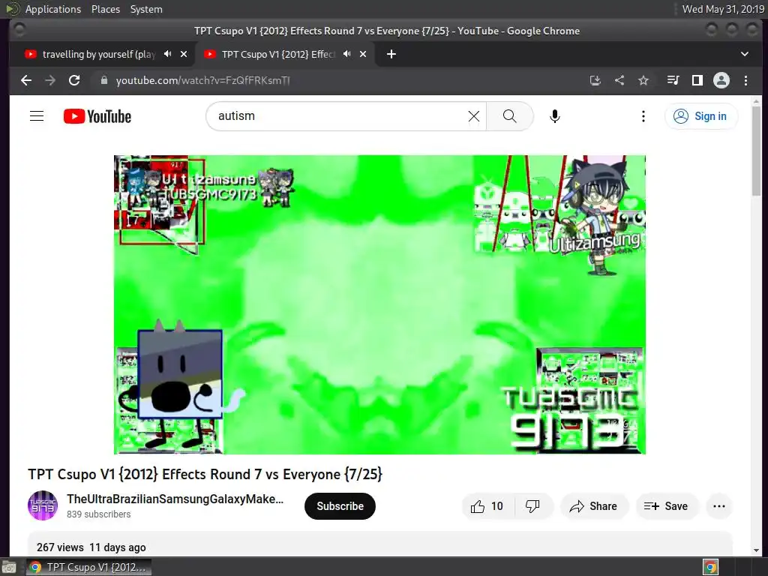The image size is (768, 576).
Task: Open more actions ellipsis under video
Action: 719,506
